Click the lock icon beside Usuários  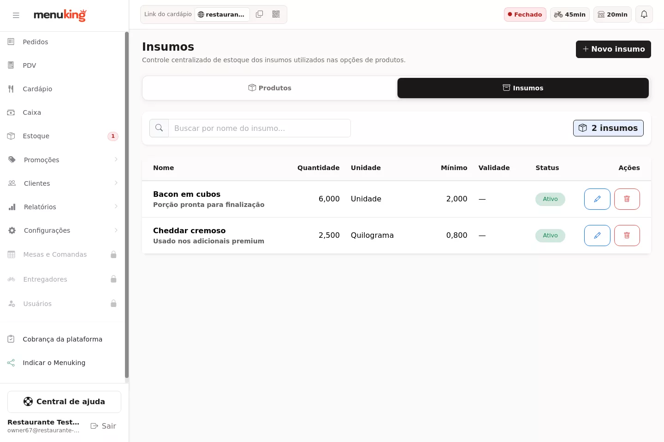click(113, 303)
